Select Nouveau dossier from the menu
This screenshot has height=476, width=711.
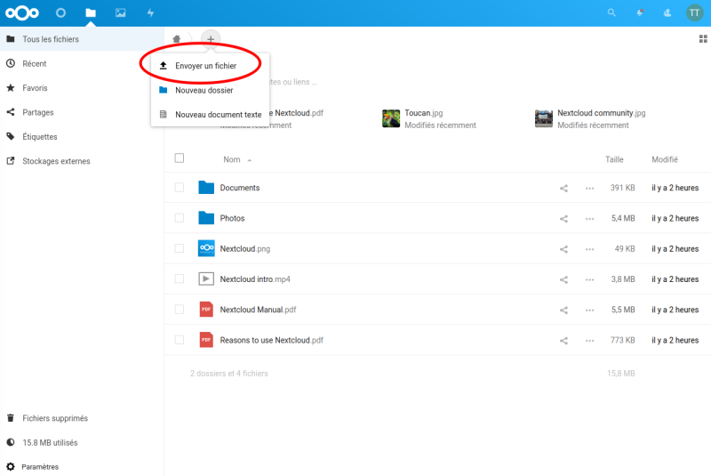point(204,90)
